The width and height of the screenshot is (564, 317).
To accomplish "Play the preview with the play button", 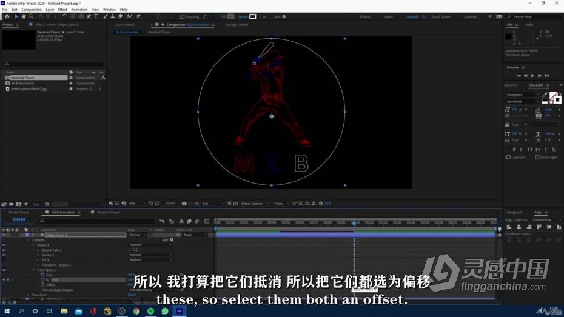I will click(532, 76).
